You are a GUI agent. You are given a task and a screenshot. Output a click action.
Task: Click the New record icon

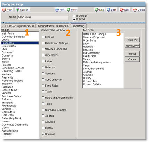(4, 10)
